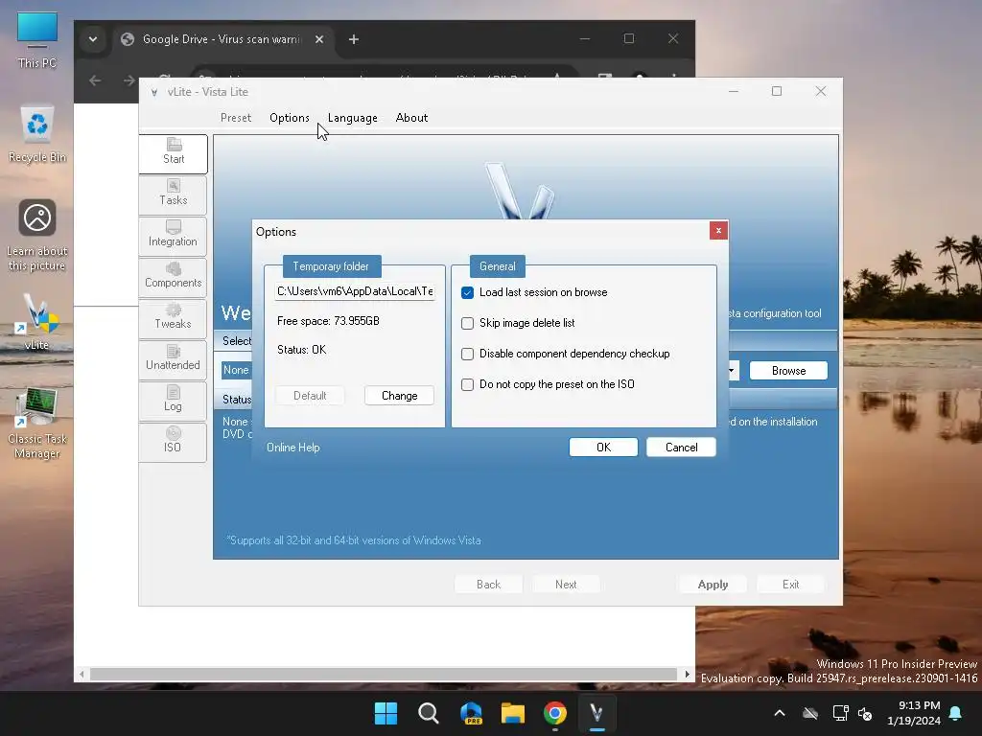Select the Google Drive Virus scan tab

click(222, 39)
